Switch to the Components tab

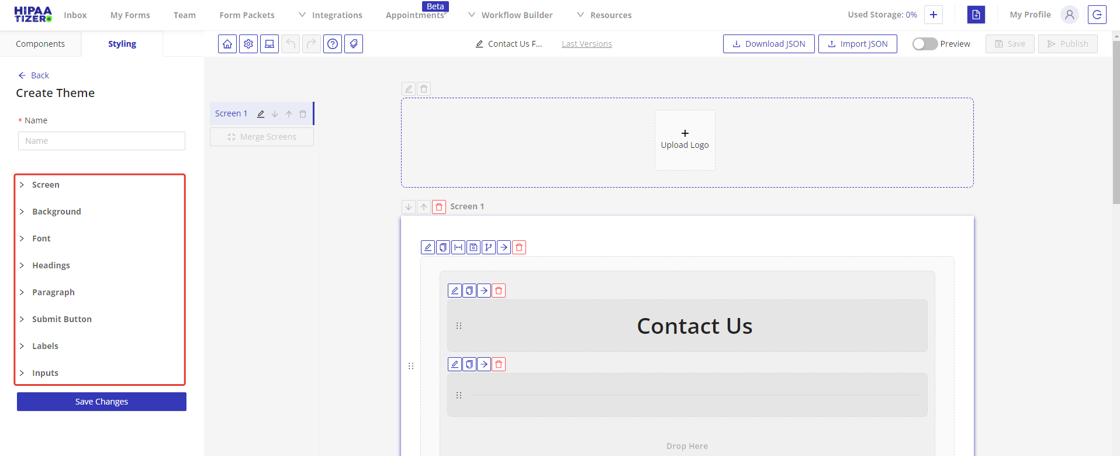click(x=40, y=44)
